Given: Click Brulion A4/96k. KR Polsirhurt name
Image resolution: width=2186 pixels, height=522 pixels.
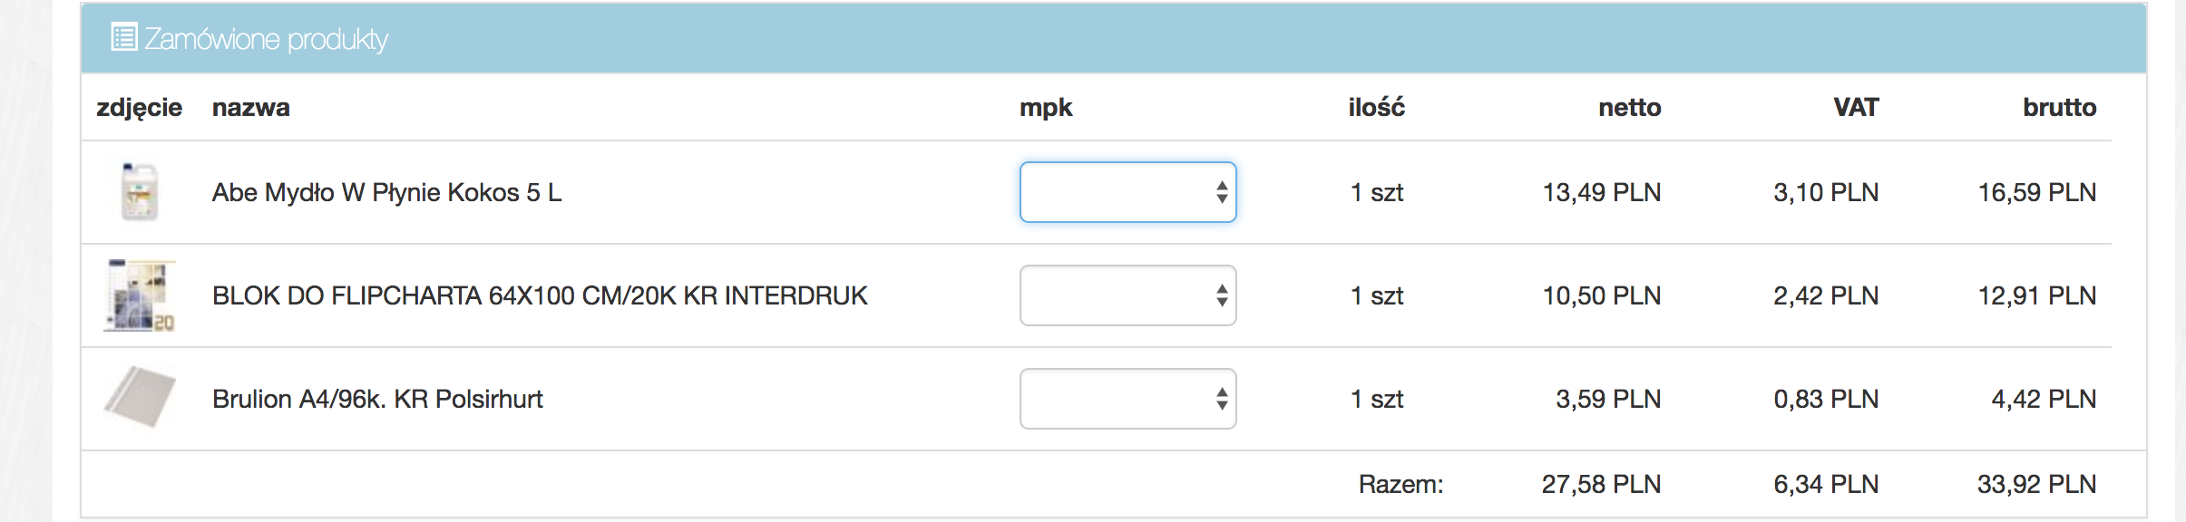Looking at the screenshot, I should point(377,400).
